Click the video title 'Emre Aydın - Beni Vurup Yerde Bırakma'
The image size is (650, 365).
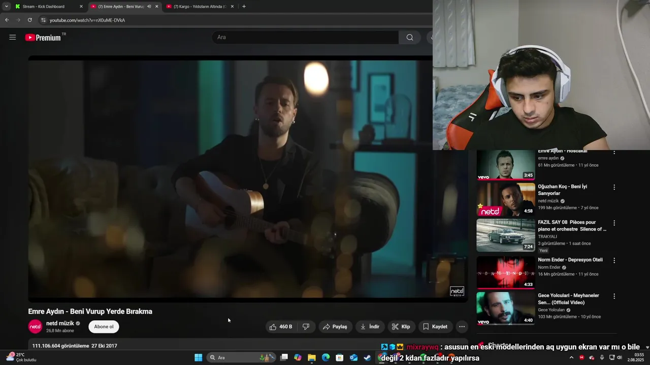pyautogui.click(x=90, y=311)
